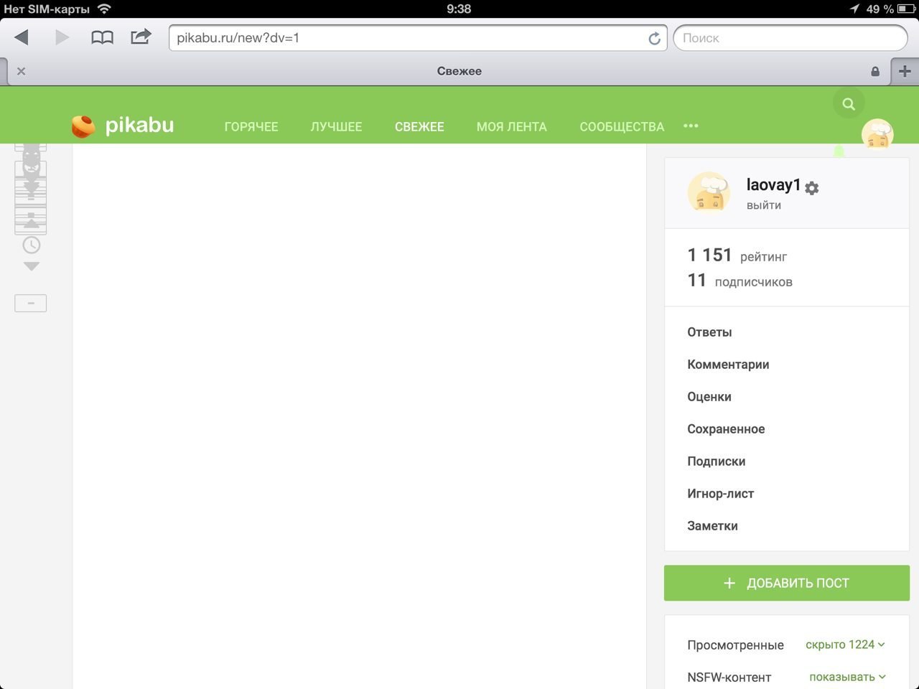Click the 11 подписчиков count
The width and height of the screenshot is (919, 689).
coord(740,281)
